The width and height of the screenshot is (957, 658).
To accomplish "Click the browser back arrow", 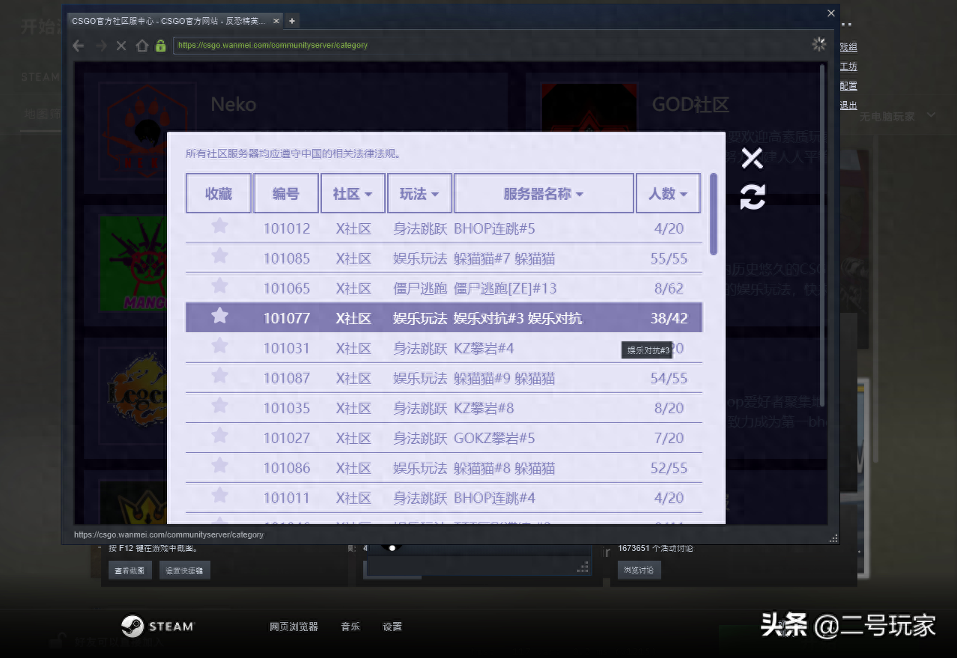I will [78, 46].
